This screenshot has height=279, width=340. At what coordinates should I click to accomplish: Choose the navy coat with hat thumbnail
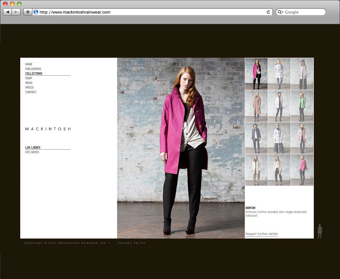coord(256,138)
